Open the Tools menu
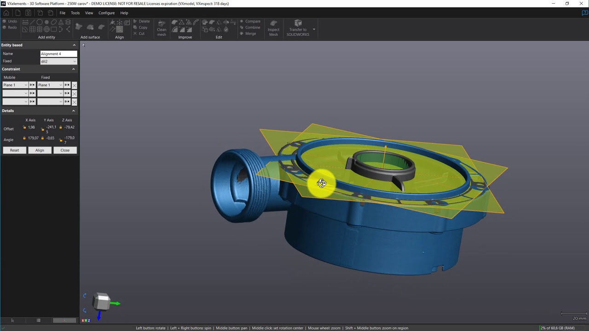The image size is (589, 331). tap(75, 13)
